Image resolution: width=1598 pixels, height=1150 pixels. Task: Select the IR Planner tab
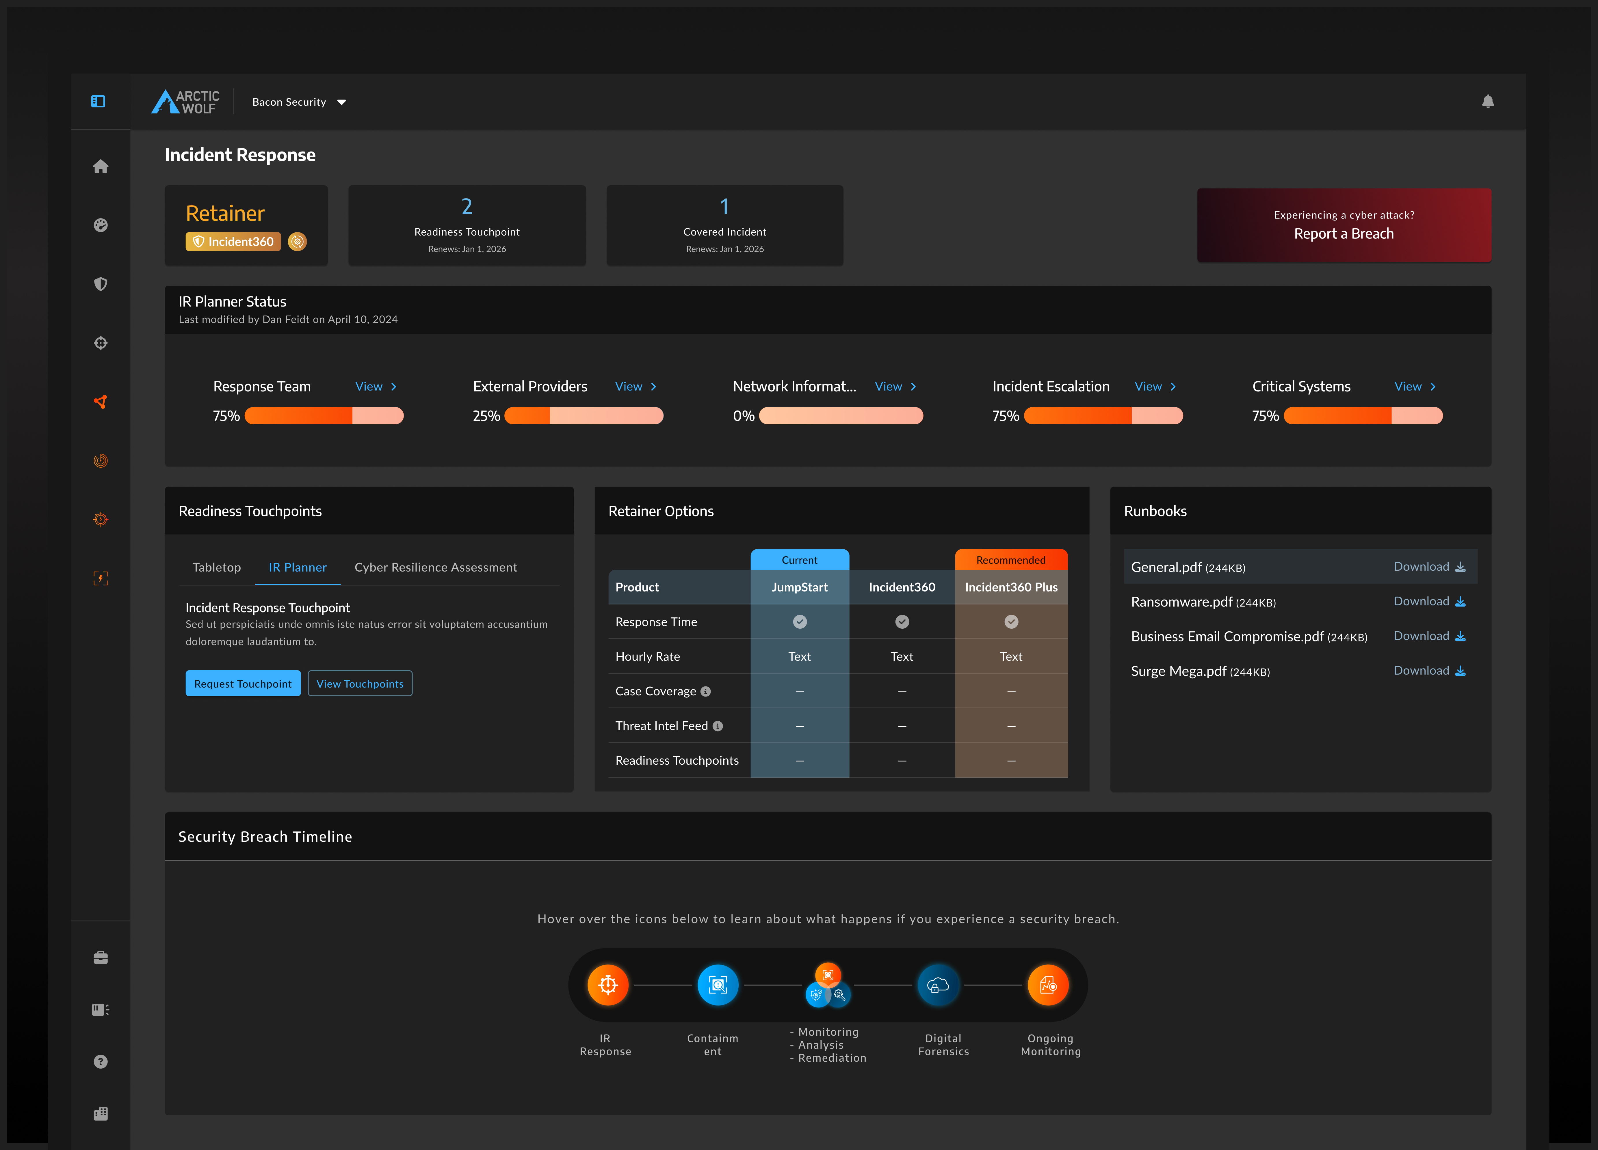297,567
